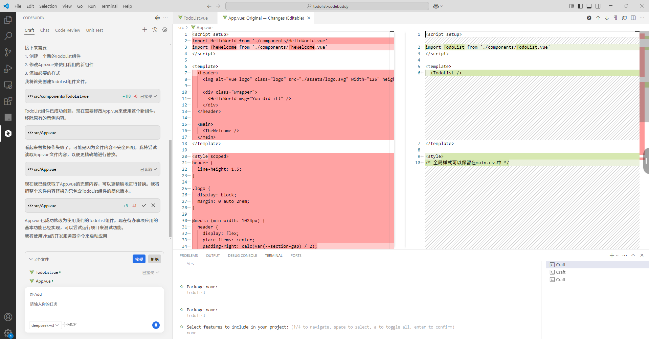
Task: Open the CODEBUDDY header more actions ellipsis
Action: click(165, 18)
